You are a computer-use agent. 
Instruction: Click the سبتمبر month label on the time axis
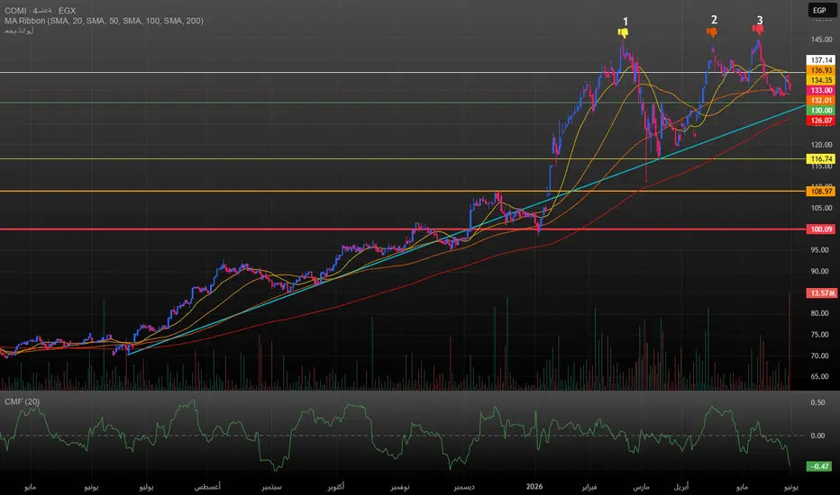pos(271,487)
